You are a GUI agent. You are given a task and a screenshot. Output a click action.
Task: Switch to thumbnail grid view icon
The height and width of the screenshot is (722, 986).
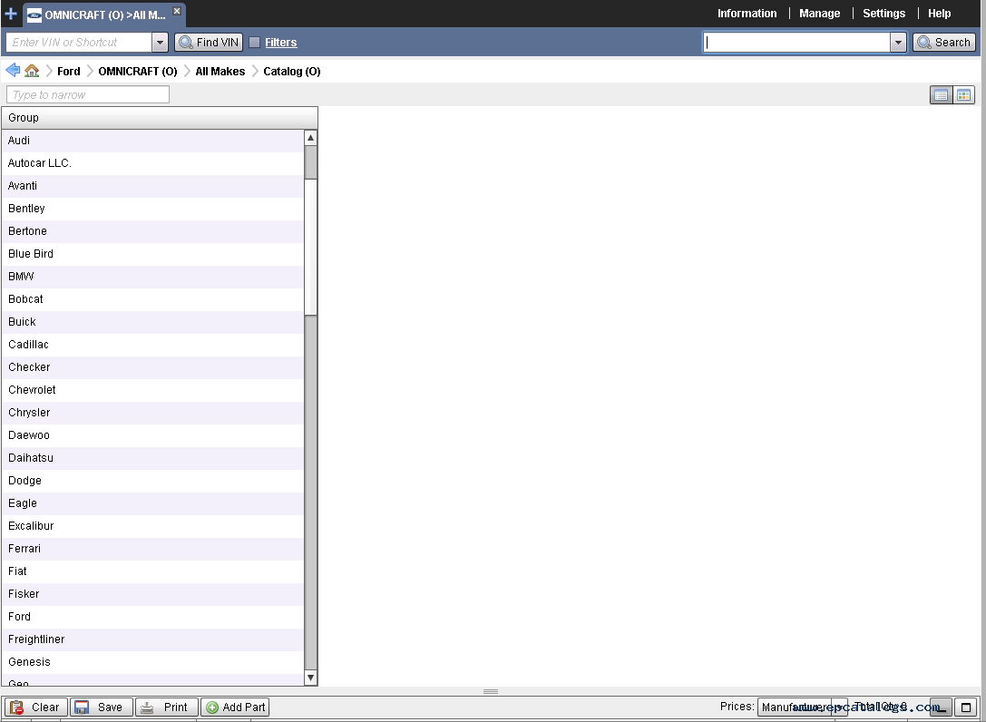coord(963,95)
